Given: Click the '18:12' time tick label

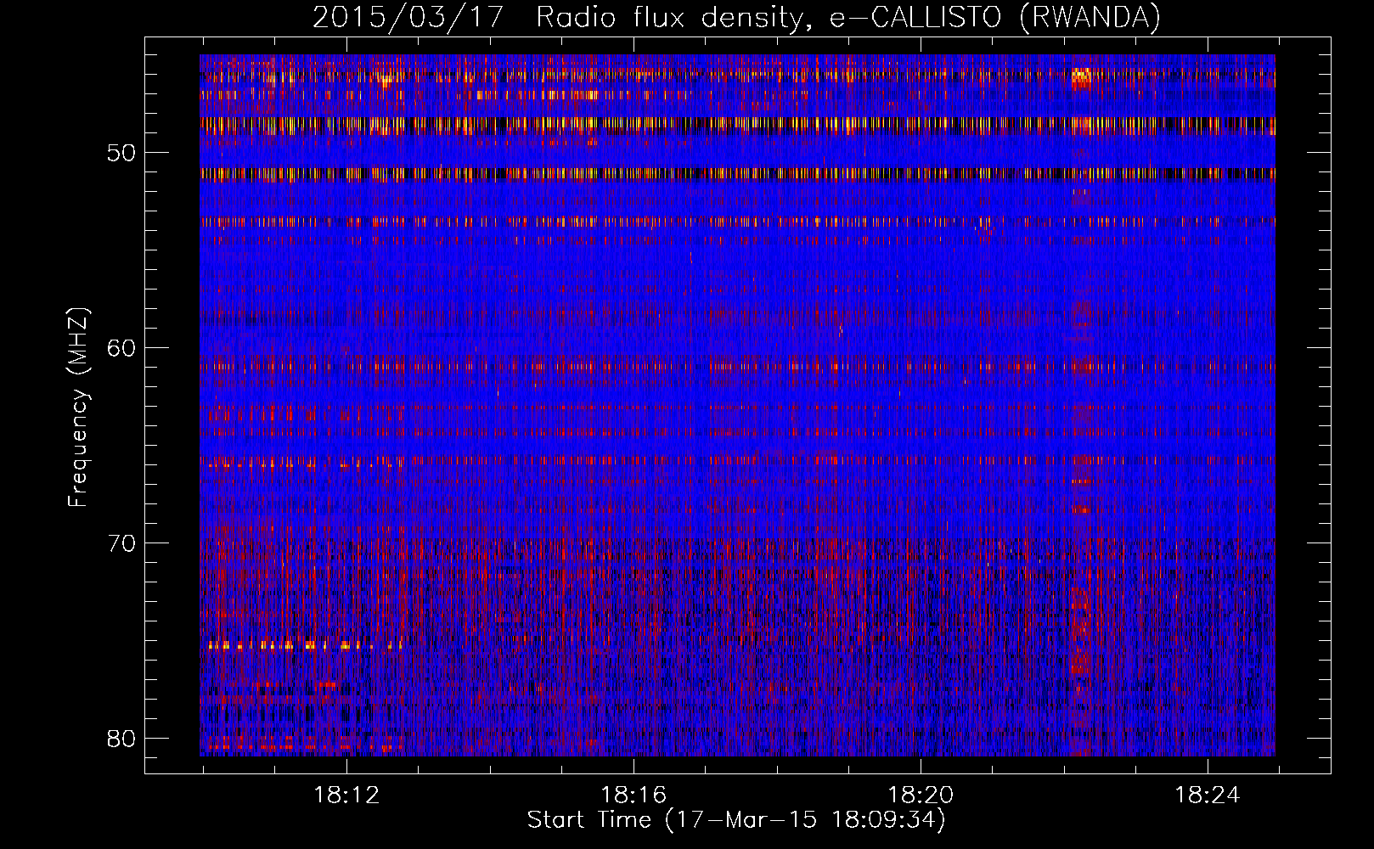Looking at the screenshot, I should click(346, 796).
